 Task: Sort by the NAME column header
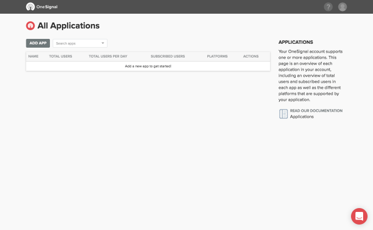pos(33,56)
